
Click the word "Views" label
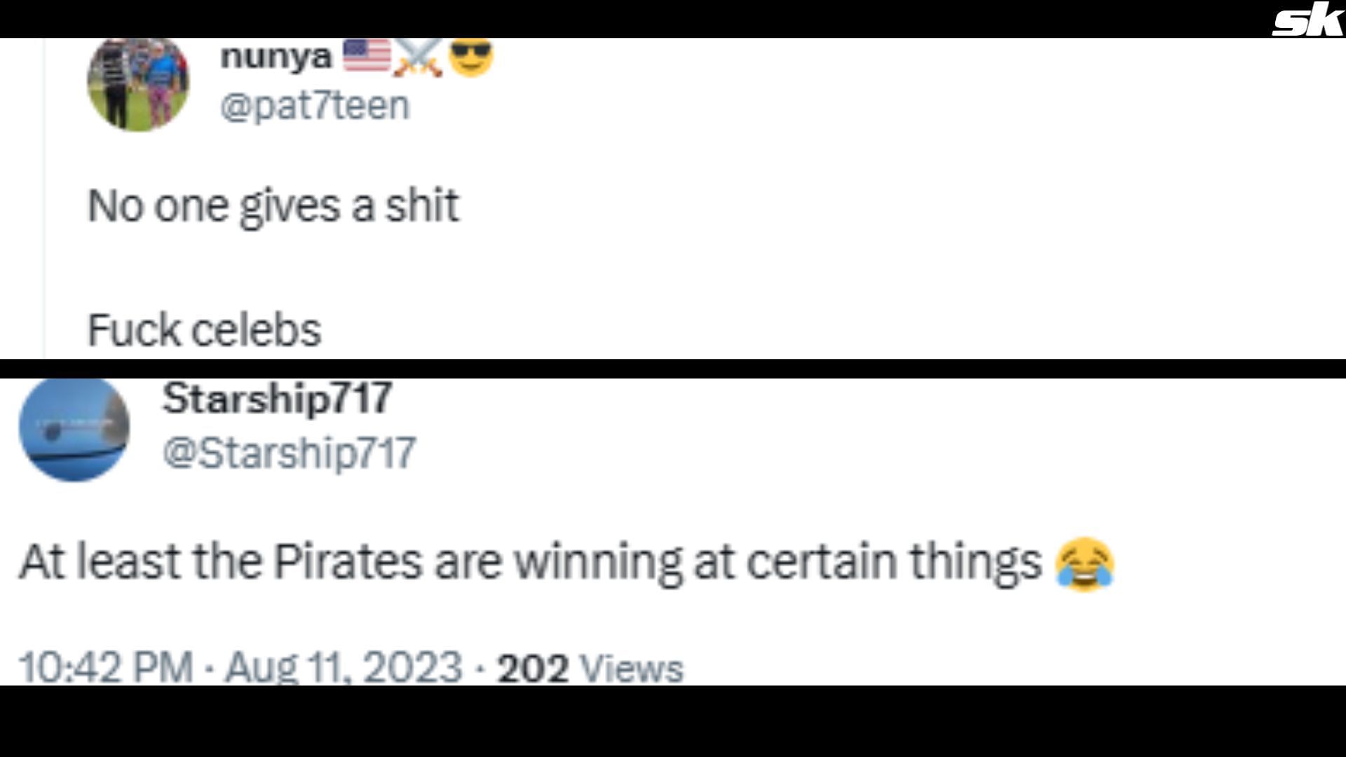coord(632,668)
